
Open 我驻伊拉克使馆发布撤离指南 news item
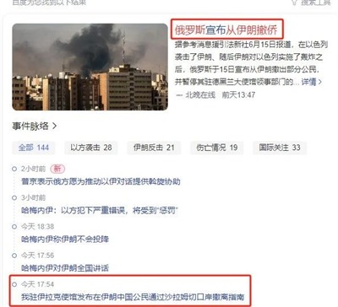[x=133, y=297]
